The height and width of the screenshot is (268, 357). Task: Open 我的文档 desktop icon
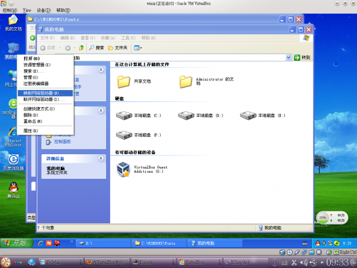[x=13, y=23]
